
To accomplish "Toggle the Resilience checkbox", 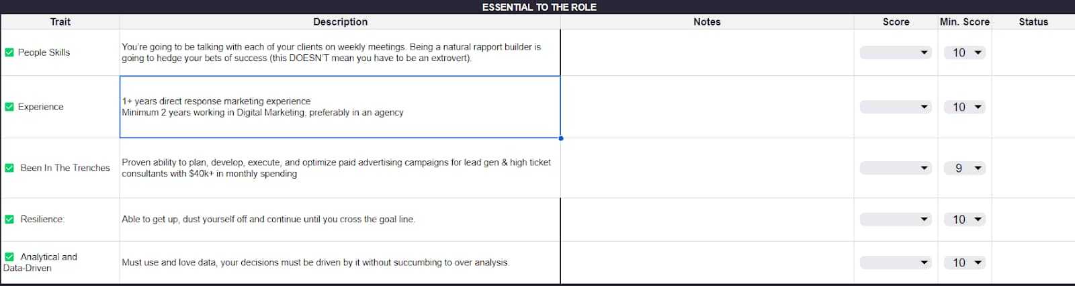I will coord(9,219).
